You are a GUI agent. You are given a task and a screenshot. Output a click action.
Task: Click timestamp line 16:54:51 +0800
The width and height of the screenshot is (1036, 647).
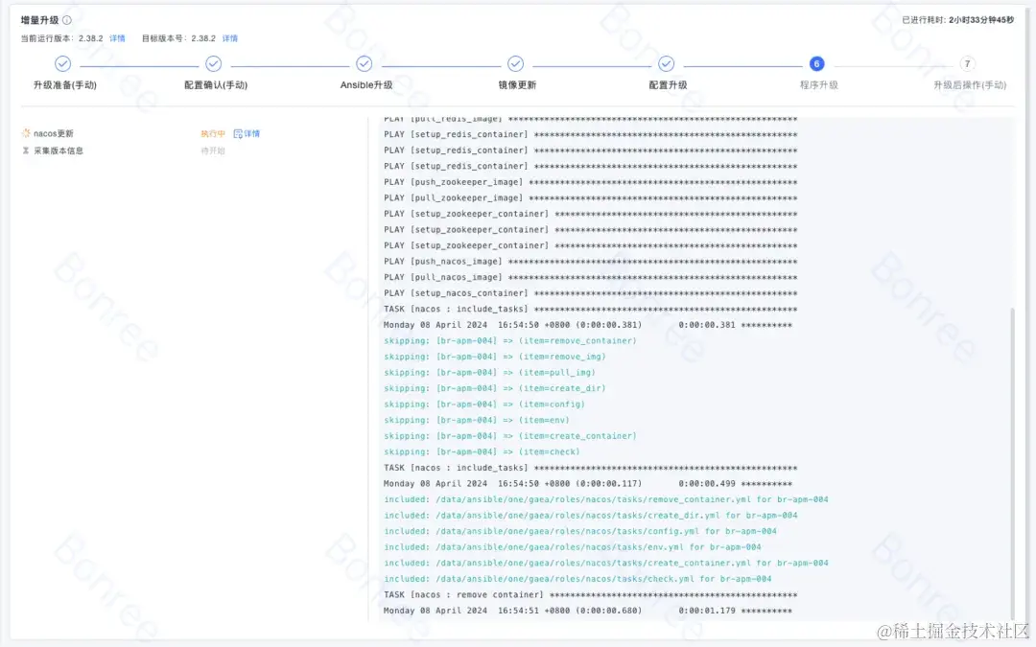pyautogui.click(x=587, y=610)
